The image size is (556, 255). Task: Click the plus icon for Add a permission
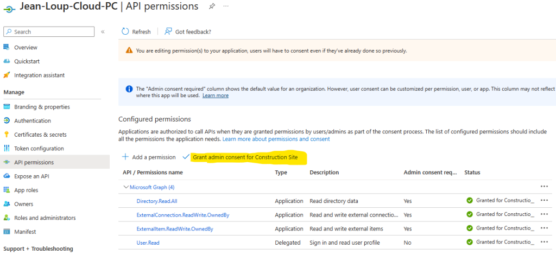coord(125,157)
